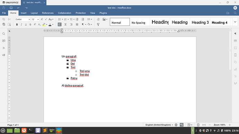Decrease paragraph indent
Viewport: 239px width, 134px height.
77,19
